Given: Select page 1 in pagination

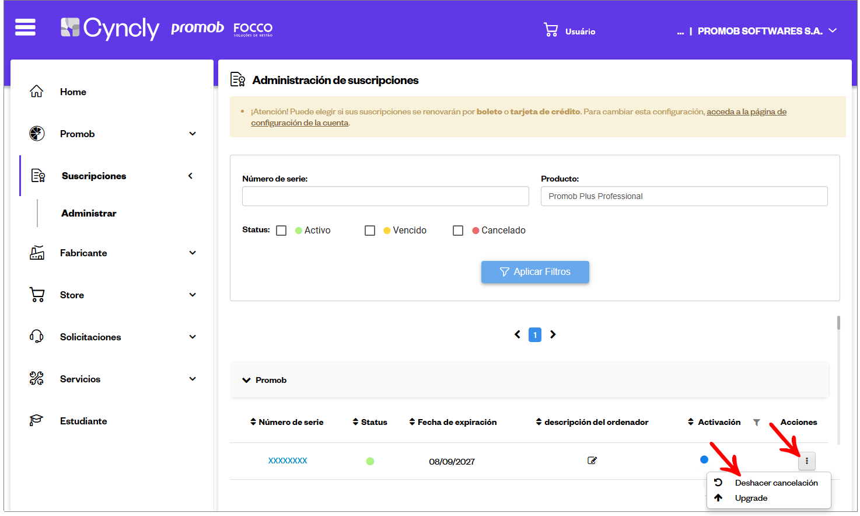Looking at the screenshot, I should pos(535,334).
